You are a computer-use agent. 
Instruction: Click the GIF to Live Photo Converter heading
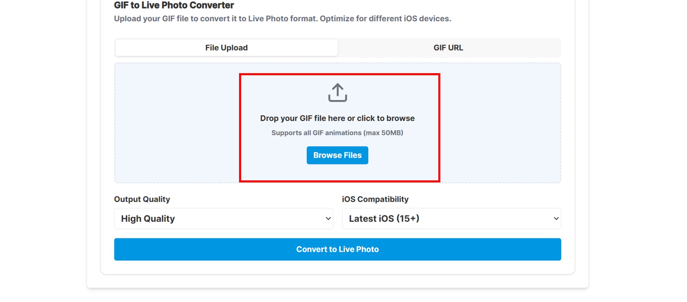[174, 5]
